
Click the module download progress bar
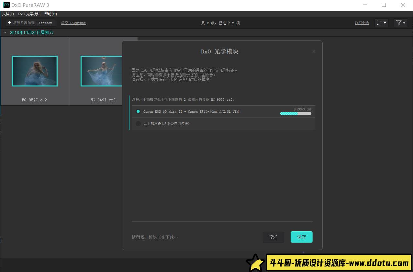pos(296,113)
